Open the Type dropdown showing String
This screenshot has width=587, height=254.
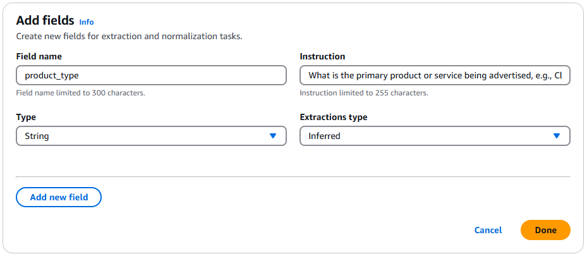pos(151,136)
